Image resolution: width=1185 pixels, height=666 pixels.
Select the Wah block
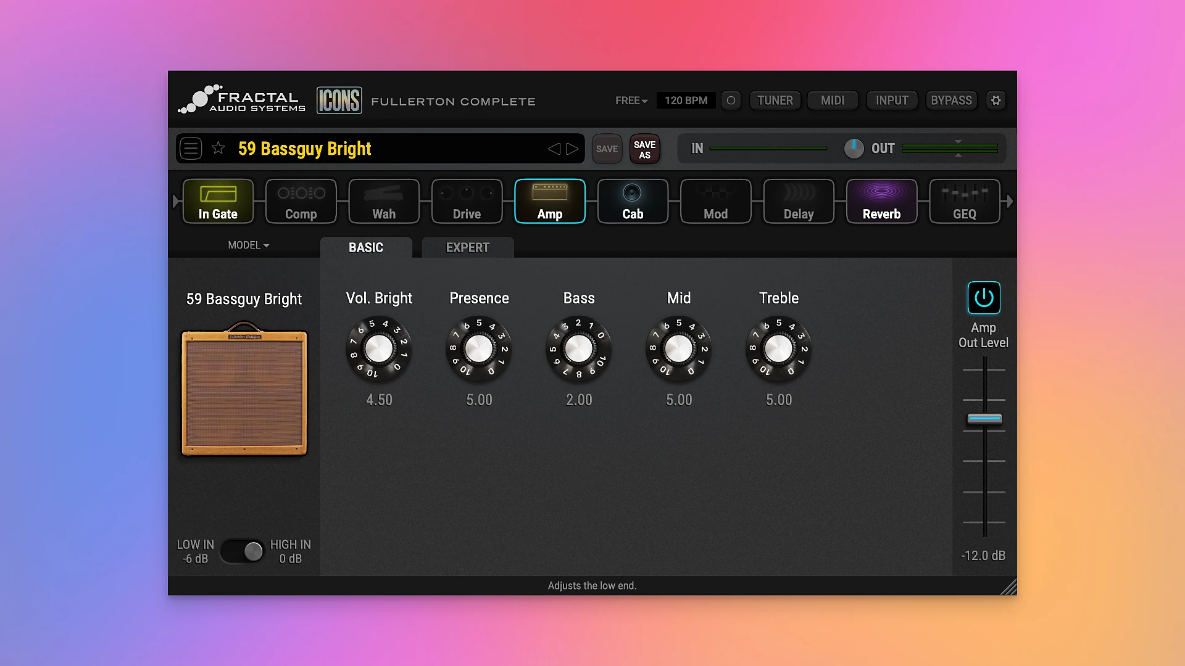pyautogui.click(x=383, y=201)
